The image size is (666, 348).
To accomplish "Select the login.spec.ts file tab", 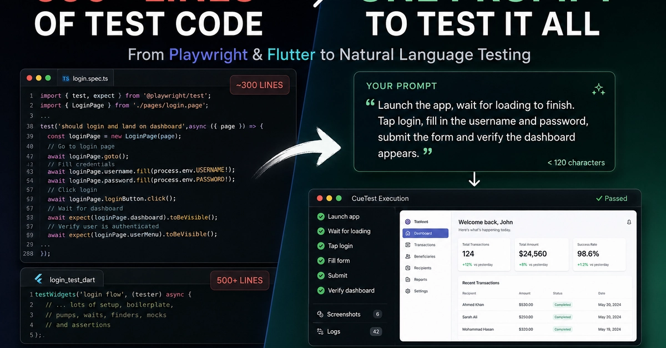I will pyautogui.click(x=85, y=79).
